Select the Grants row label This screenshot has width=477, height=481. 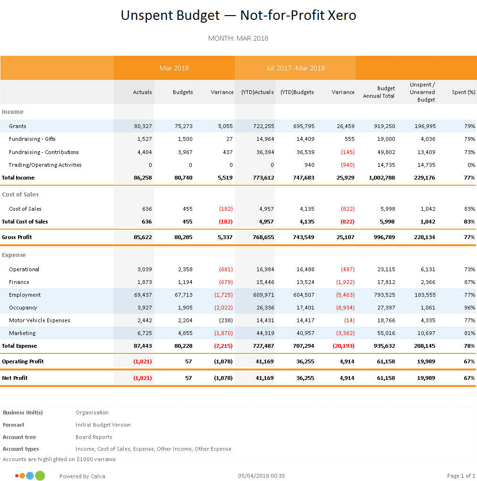click(x=17, y=126)
